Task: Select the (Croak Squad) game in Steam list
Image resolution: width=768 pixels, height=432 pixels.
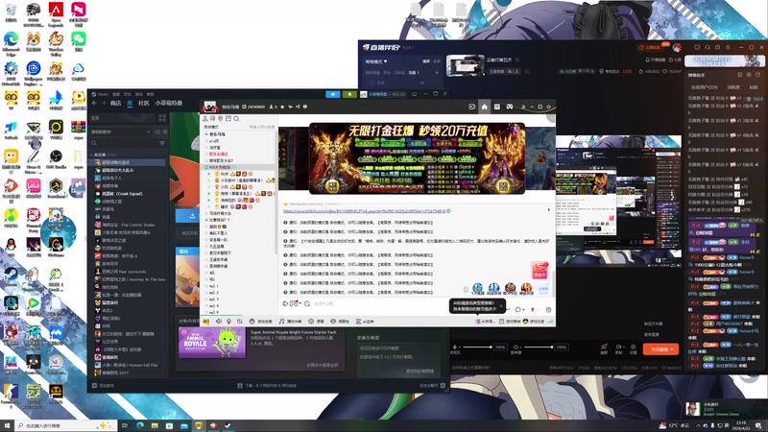Action: (x=123, y=194)
